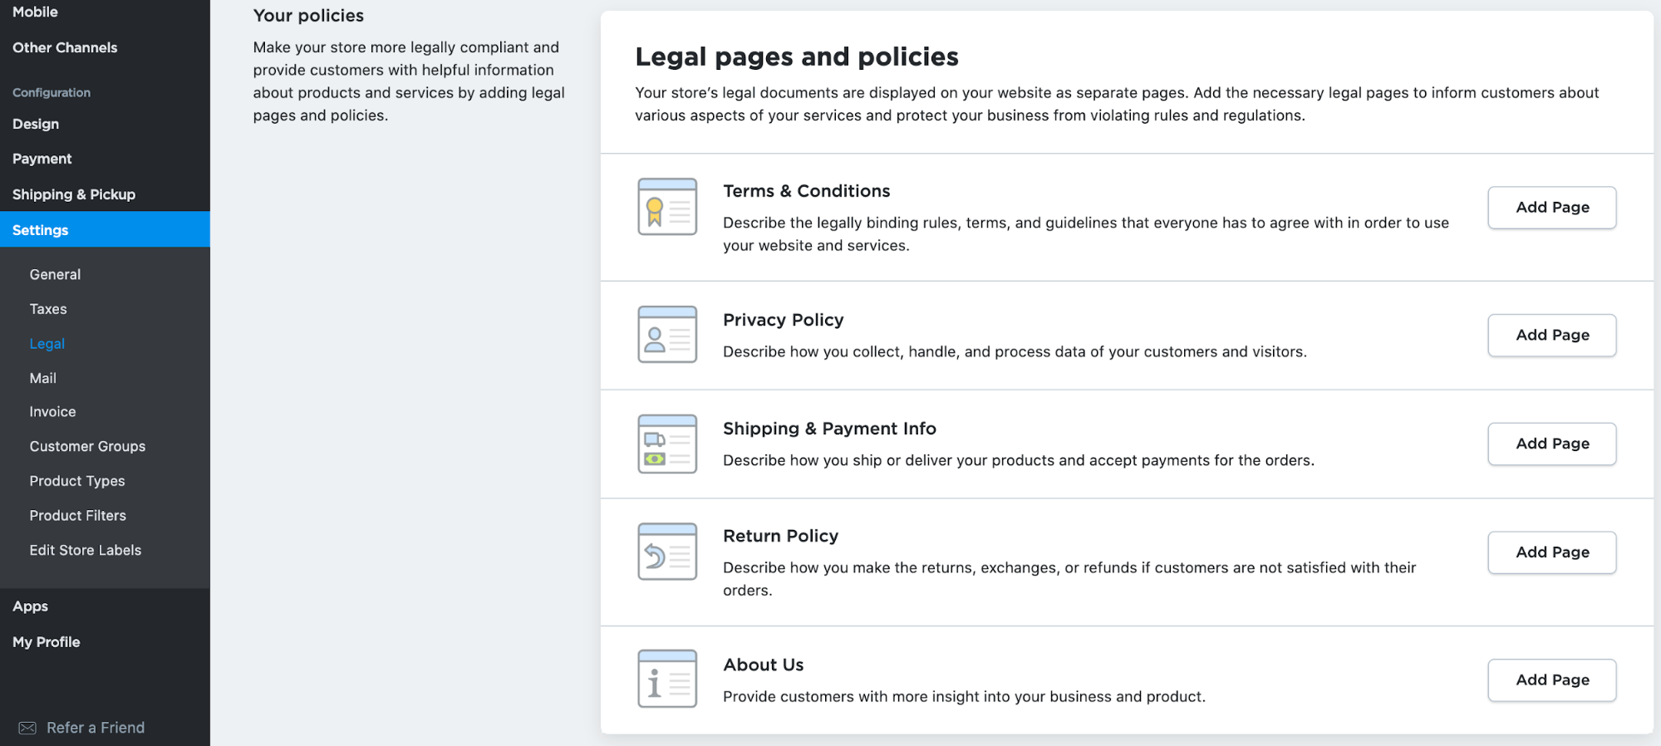1661x746 pixels.
Task: Open the Invoice settings page
Action: coord(52,412)
